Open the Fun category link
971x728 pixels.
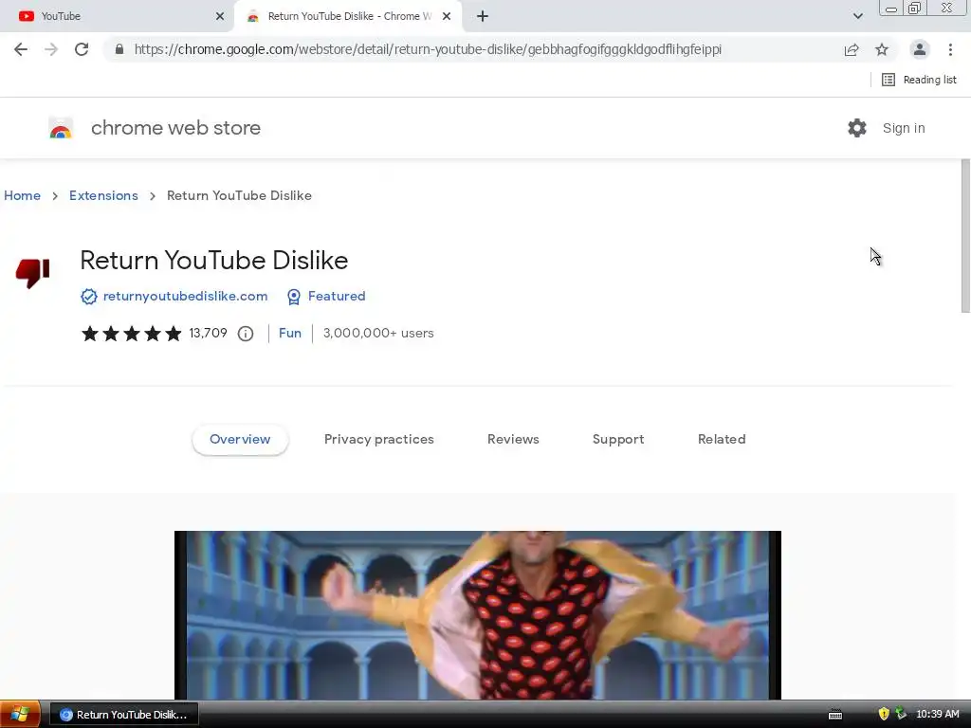point(290,333)
